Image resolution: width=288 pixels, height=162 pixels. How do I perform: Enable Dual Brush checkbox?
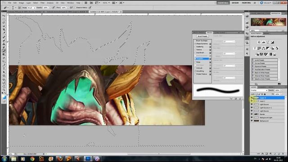click(x=195, y=53)
